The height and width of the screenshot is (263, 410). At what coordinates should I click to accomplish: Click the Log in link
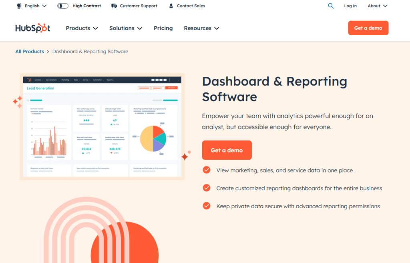pos(350,6)
